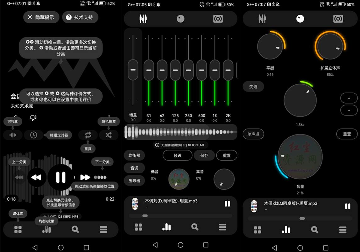This screenshot has width=360, height=252.
Task: Select reverb tab in right screen top bar
Action: click(x=338, y=19)
